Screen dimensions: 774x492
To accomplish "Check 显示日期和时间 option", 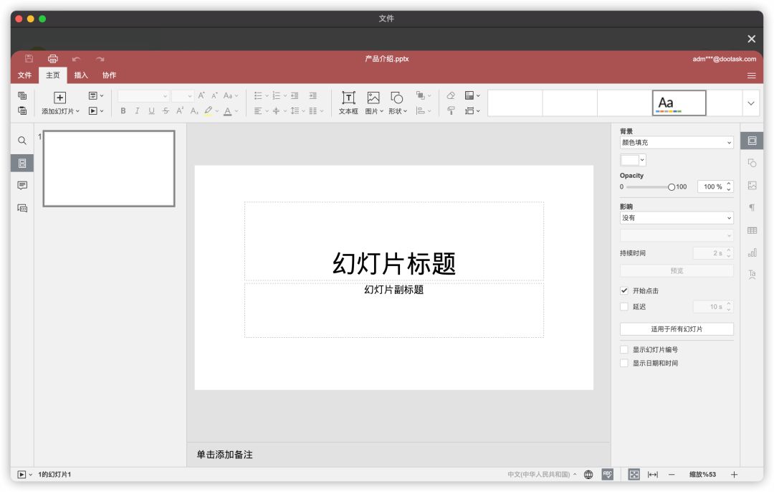I will [x=624, y=363].
